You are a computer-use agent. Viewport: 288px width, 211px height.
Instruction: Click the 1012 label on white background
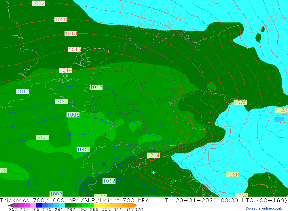click(23, 91)
